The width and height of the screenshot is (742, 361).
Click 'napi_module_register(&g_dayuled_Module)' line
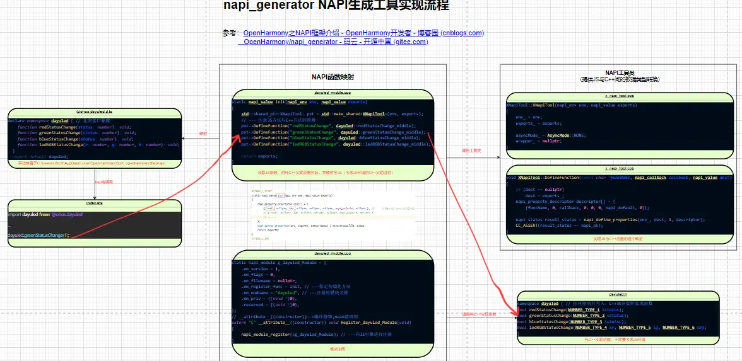click(315, 335)
